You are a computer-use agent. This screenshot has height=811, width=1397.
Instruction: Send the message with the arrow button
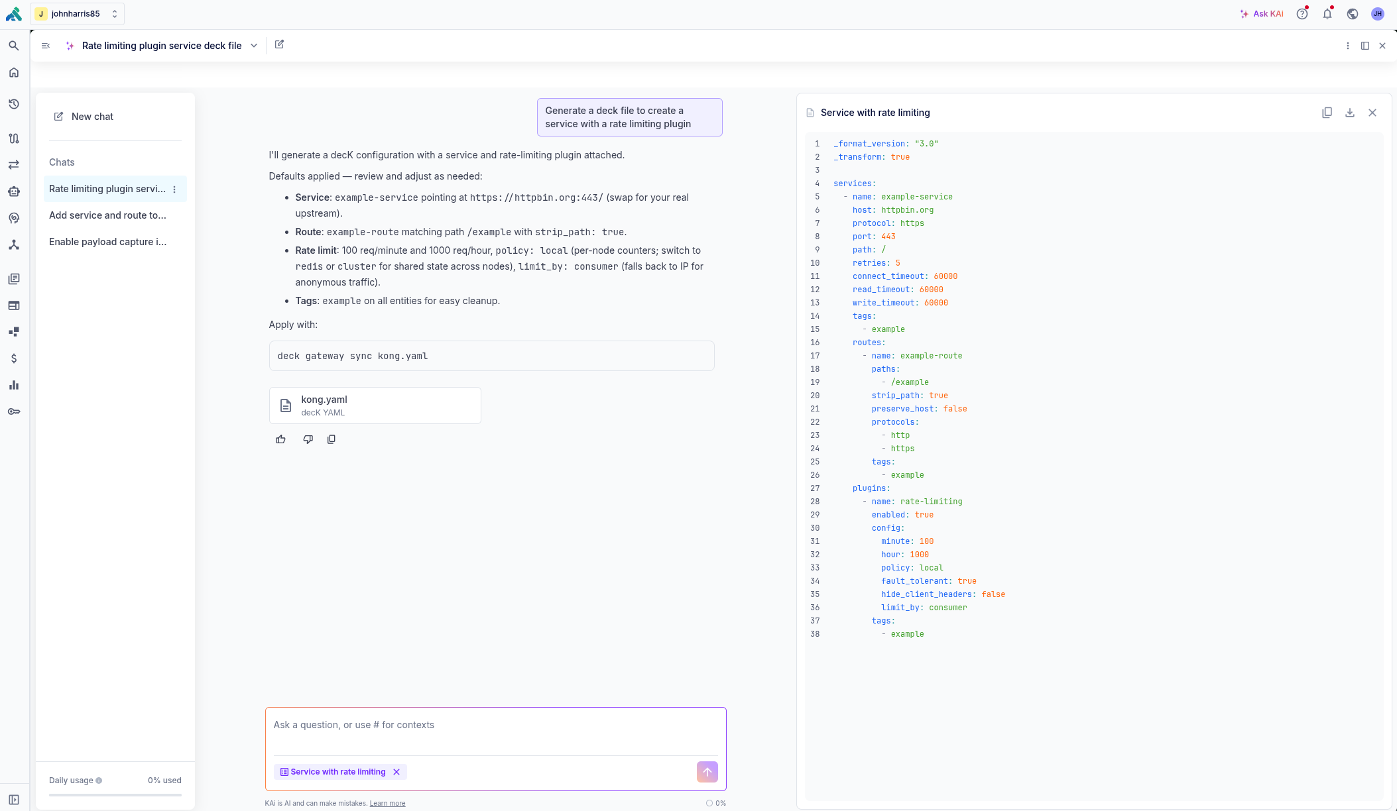tap(707, 772)
